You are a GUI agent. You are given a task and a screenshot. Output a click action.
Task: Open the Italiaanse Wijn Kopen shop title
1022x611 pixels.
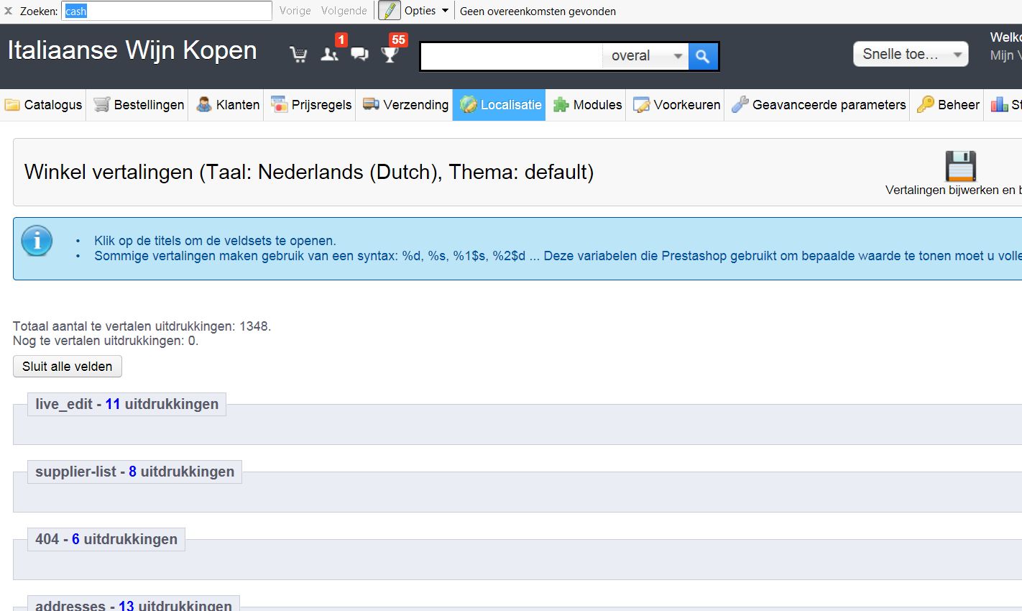point(132,50)
